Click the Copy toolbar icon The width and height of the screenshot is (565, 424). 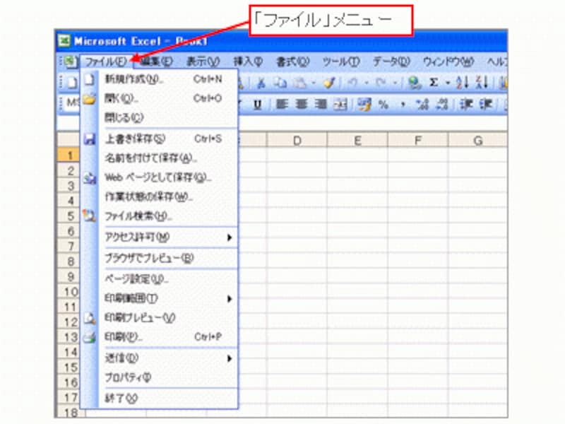(280, 83)
